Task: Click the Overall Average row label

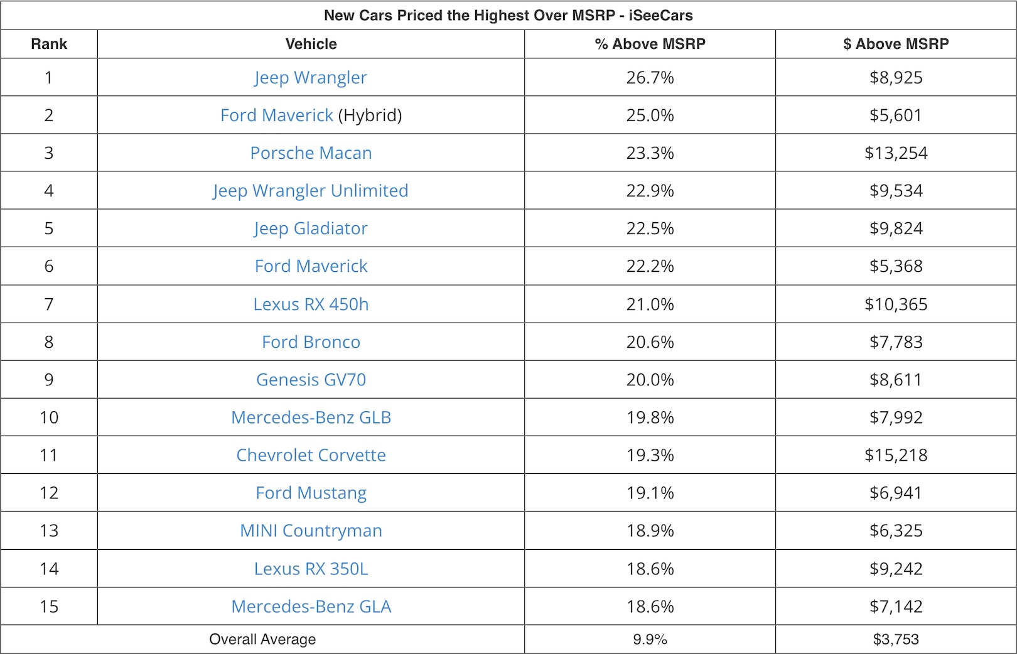Action: coord(262,640)
